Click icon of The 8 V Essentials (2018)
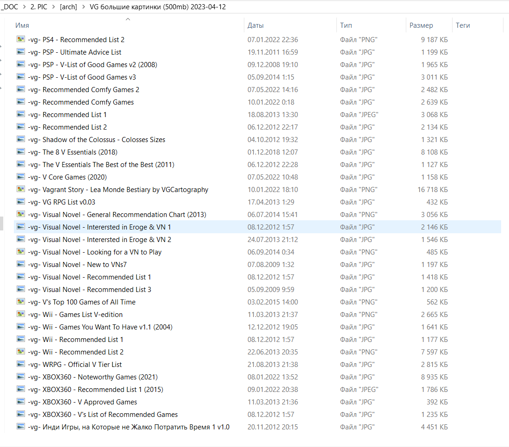 (x=21, y=152)
